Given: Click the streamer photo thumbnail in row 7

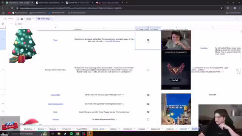Looking at the screenshot, I should pyautogui.click(x=176, y=40).
